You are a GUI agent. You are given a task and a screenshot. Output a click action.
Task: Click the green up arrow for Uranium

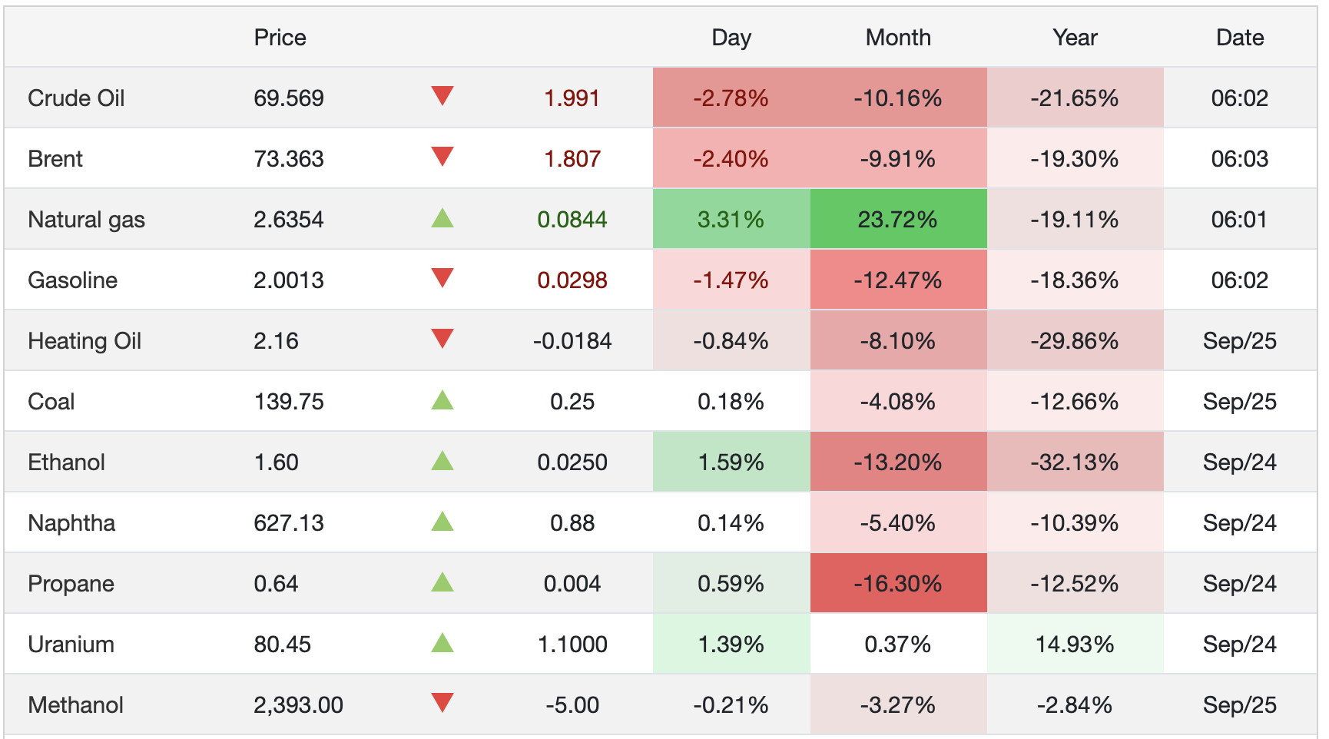(x=442, y=643)
